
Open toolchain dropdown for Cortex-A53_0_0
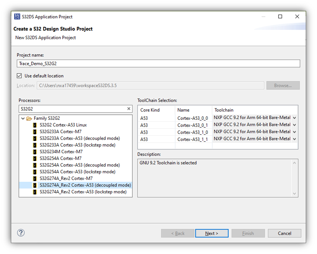294,118
